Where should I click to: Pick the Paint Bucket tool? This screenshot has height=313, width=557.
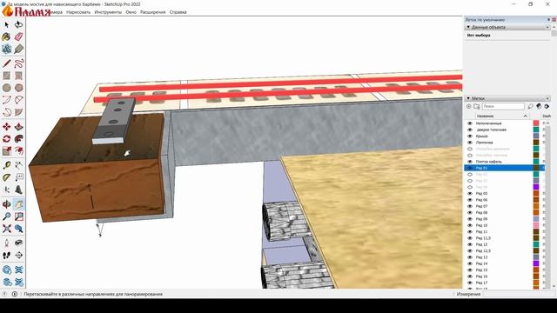click(6, 37)
